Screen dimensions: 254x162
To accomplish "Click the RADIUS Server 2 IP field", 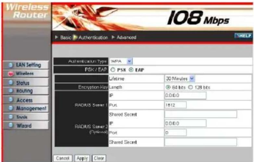I will tap(185, 123).
